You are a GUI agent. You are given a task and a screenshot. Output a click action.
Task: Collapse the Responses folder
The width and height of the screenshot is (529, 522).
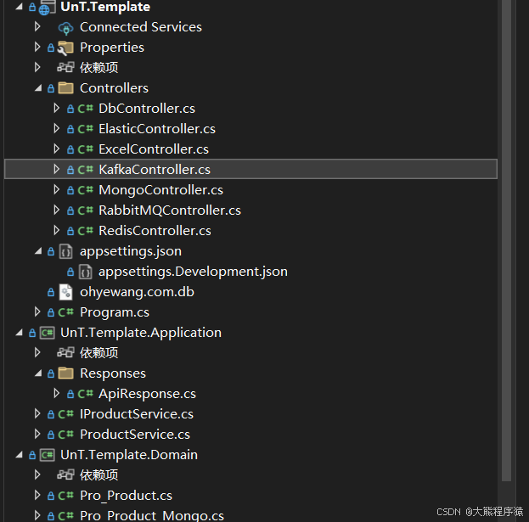[x=38, y=373]
